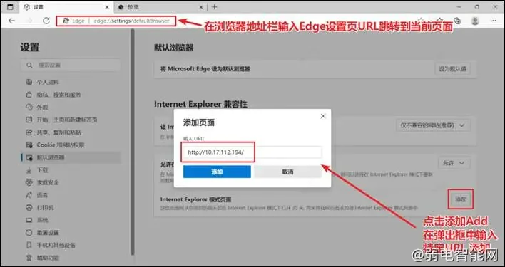Open the Collections toolbar icon

pyautogui.click(x=456, y=21)
